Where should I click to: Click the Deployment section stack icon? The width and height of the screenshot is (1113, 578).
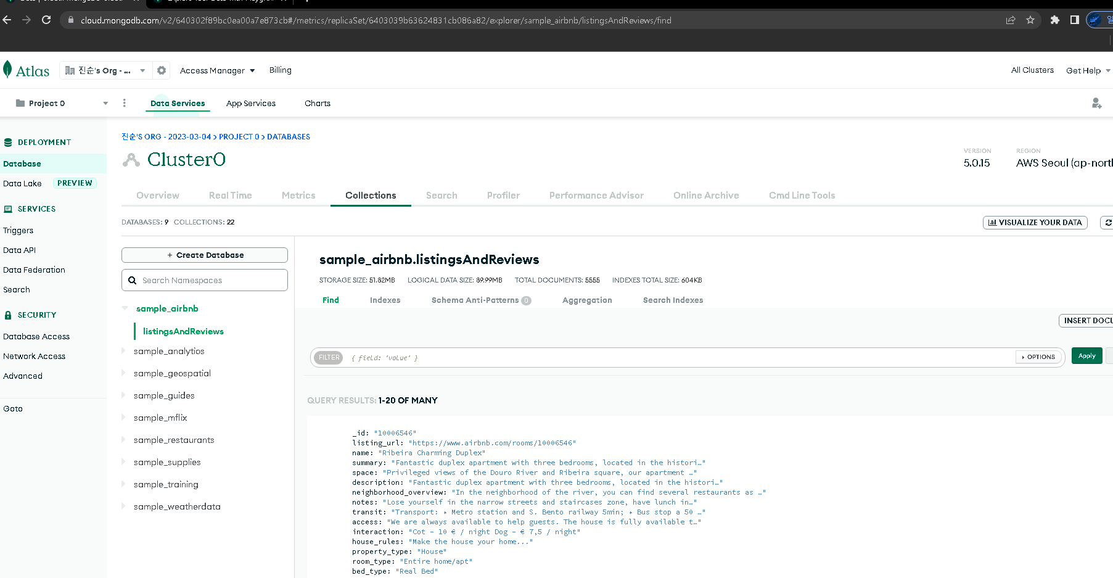[8, 142]
